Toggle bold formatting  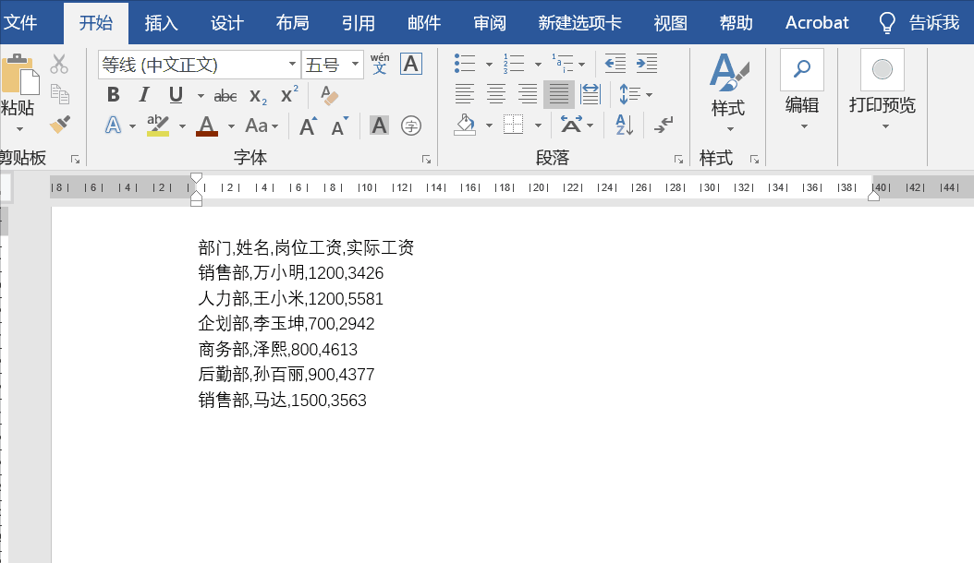(x=113, y=94)
